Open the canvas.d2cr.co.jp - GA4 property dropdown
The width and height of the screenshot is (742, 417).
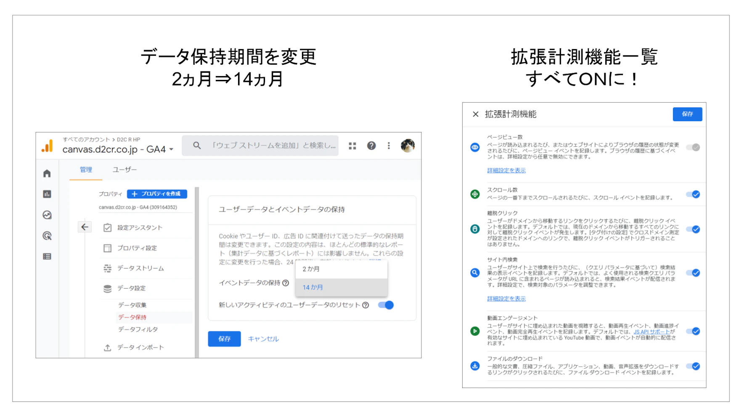pos(118,150)
